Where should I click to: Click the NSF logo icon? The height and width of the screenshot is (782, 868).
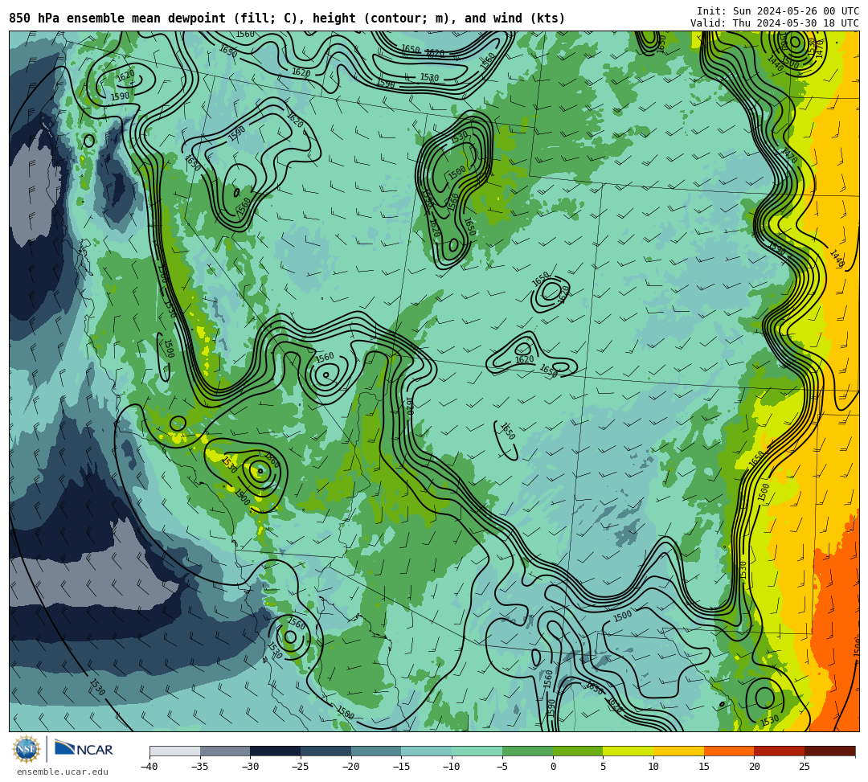coord(27,749)
